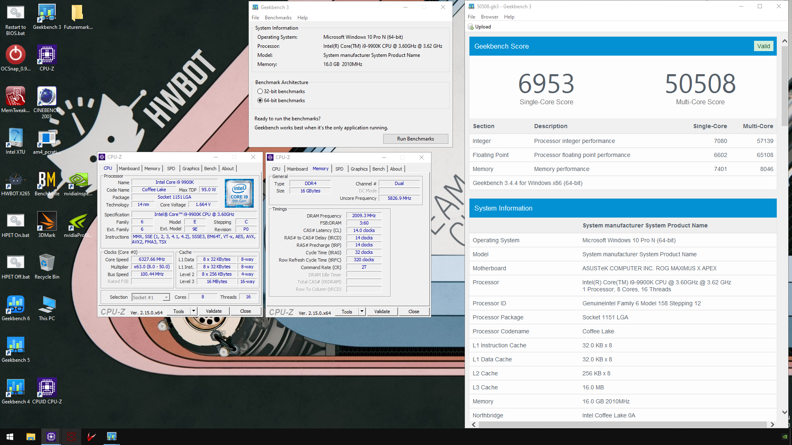Click Validate in left CPU-Z window
This screenshot has height=445, width=792.
tap(214, 311)
